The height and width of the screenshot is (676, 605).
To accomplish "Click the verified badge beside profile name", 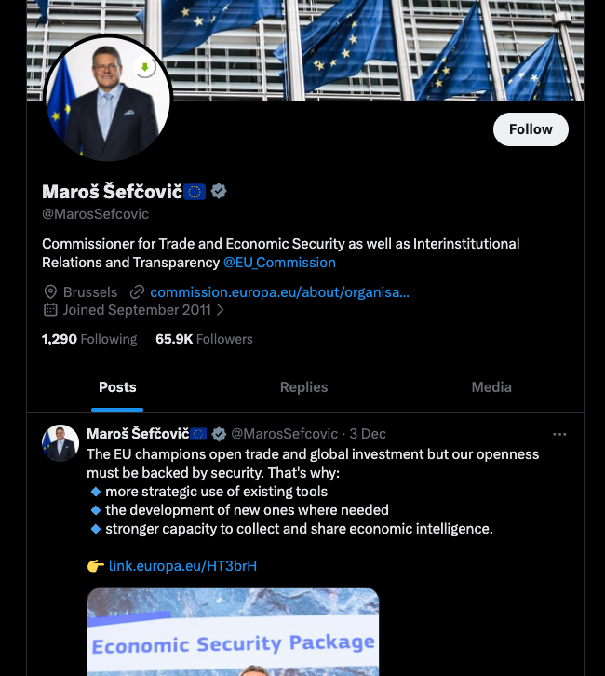I will (x=219, y=192).
